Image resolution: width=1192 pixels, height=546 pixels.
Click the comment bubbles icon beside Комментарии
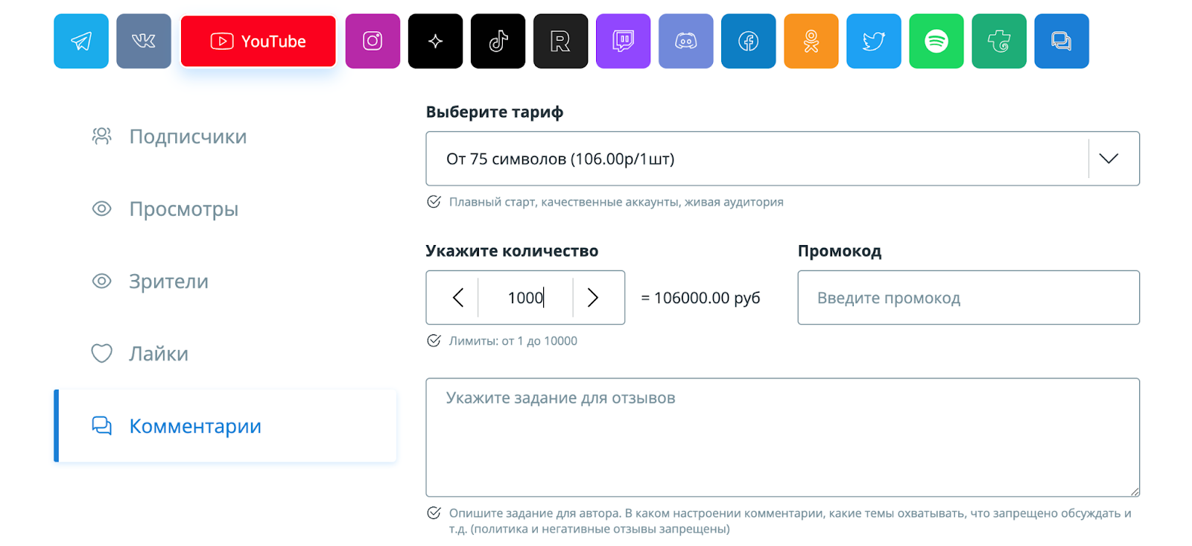point(101,425)
